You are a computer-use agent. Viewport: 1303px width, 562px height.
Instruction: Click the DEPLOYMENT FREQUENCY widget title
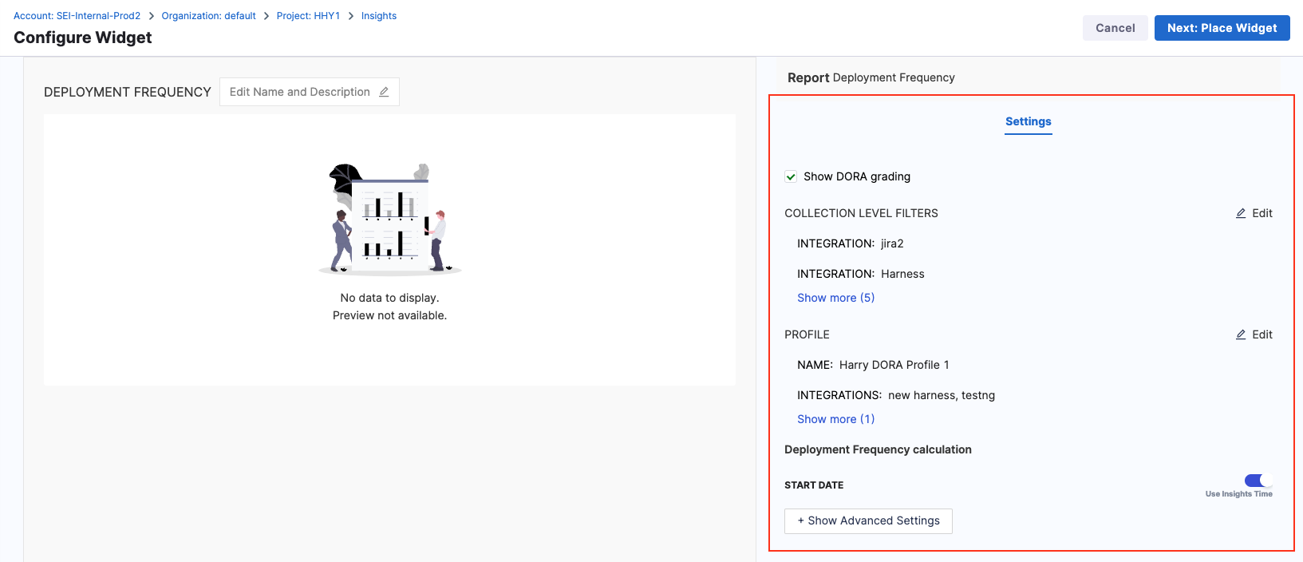[x=128, y=92]
